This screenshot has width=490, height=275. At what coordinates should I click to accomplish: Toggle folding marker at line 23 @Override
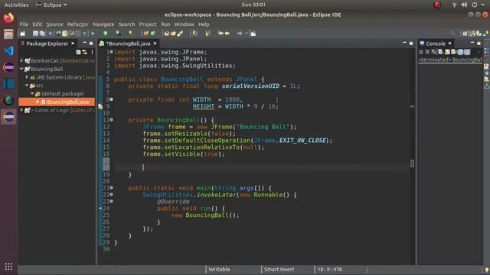point(112,202)
